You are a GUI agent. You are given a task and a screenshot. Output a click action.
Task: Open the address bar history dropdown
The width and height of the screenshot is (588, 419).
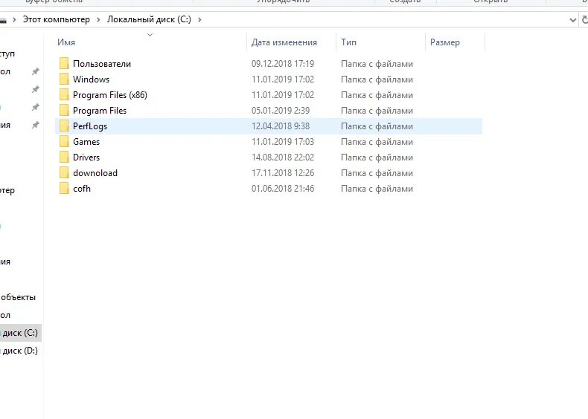click(x=572, y=19)
